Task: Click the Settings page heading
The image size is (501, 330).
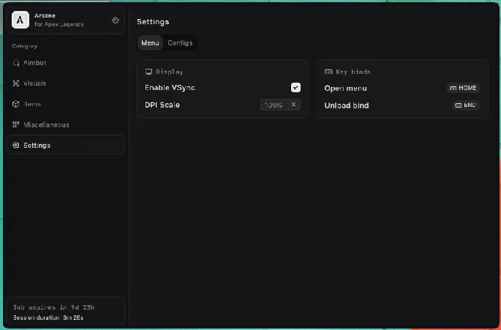Action: pyautogui.click(x=153, y=22)
